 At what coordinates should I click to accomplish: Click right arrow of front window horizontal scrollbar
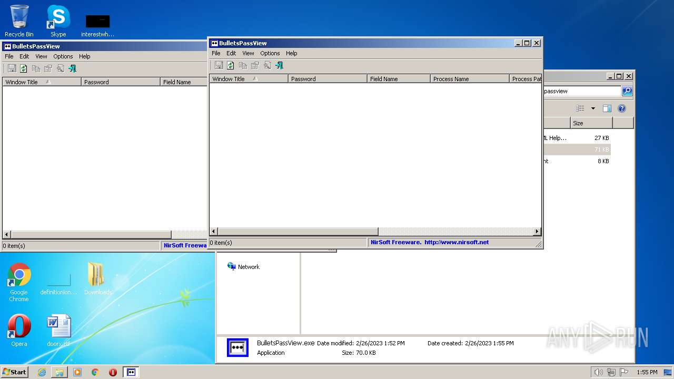[x=537, y=232]
